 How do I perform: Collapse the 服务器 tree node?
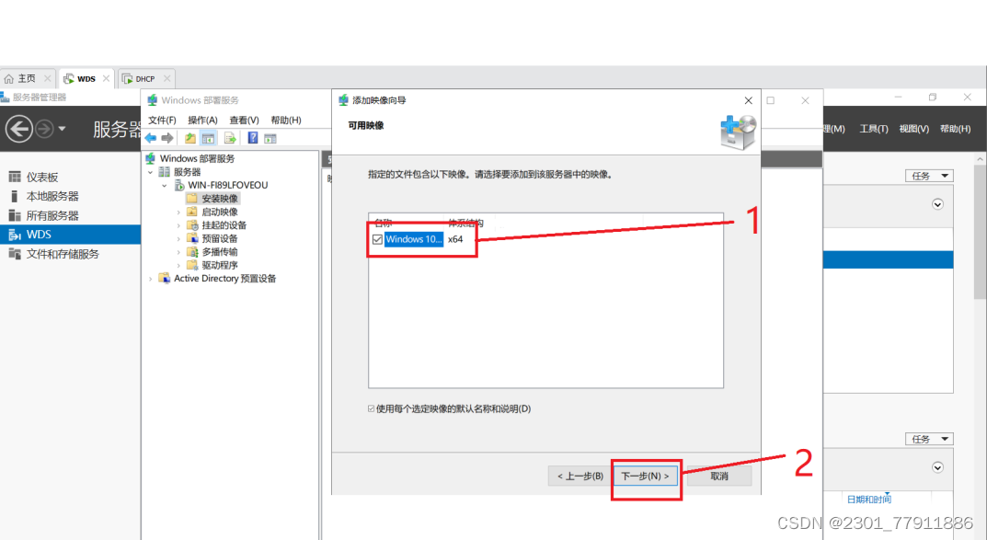point(151,172)
